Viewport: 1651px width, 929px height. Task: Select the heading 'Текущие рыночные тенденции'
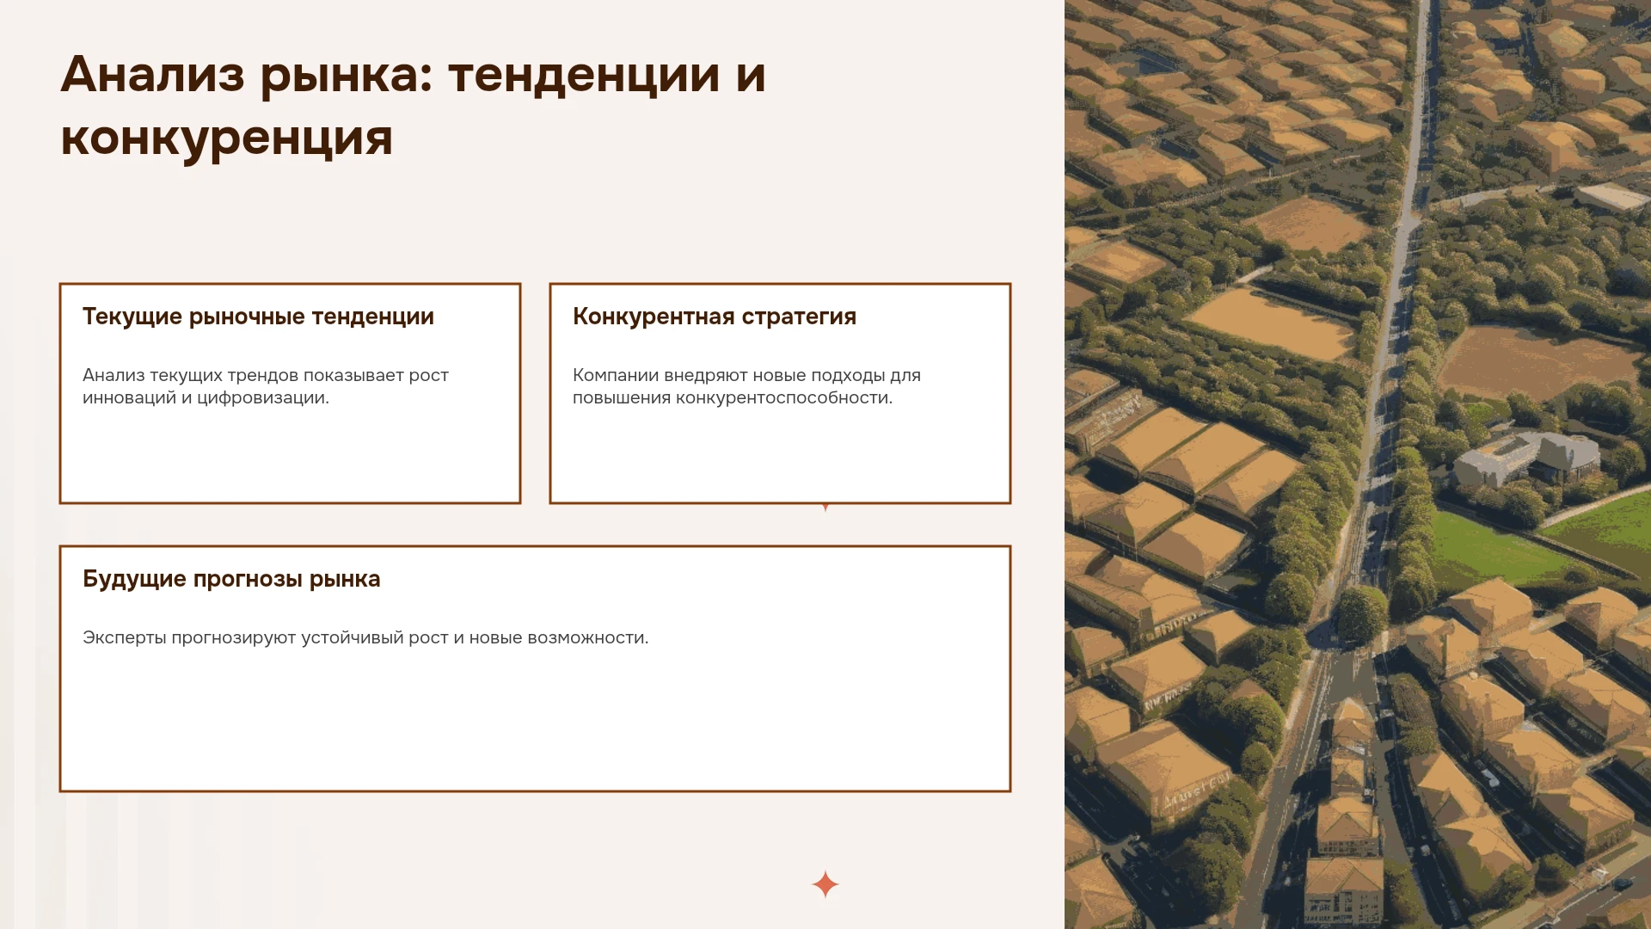(x=258, y=317)
